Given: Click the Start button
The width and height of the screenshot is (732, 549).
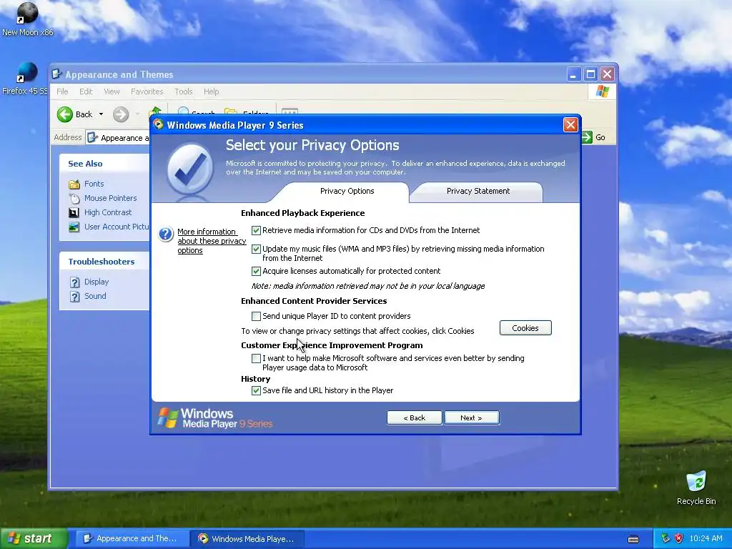Looking at the screenshot, I should point(34,538).
